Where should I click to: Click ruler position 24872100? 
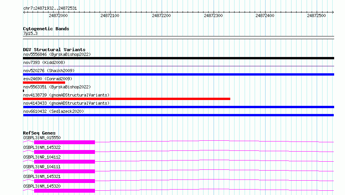[110, 16]
